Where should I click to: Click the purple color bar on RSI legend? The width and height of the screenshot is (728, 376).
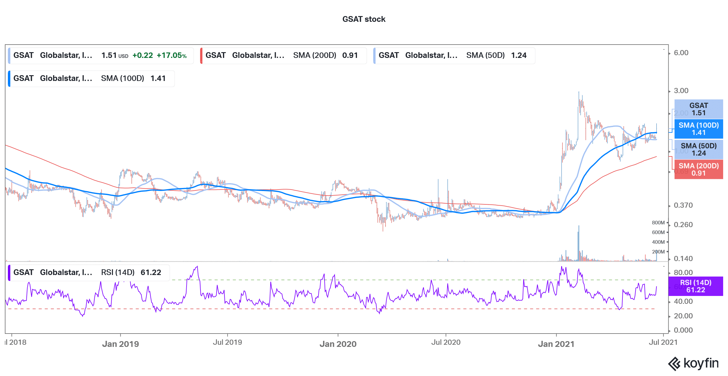(x=9, y=273)
